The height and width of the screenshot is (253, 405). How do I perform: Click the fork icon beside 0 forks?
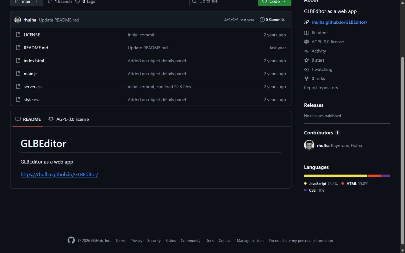coord(306,78)
